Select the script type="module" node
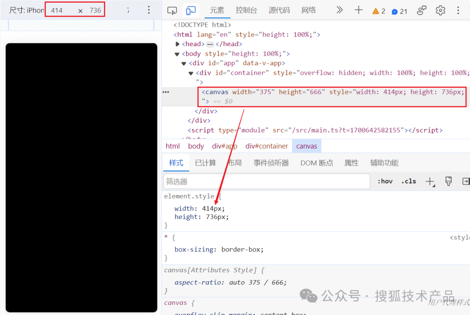 coord(315,130)
